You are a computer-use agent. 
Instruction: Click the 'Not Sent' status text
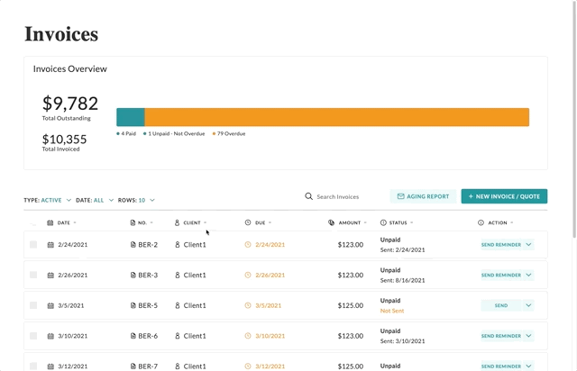(x=392, y=311)
